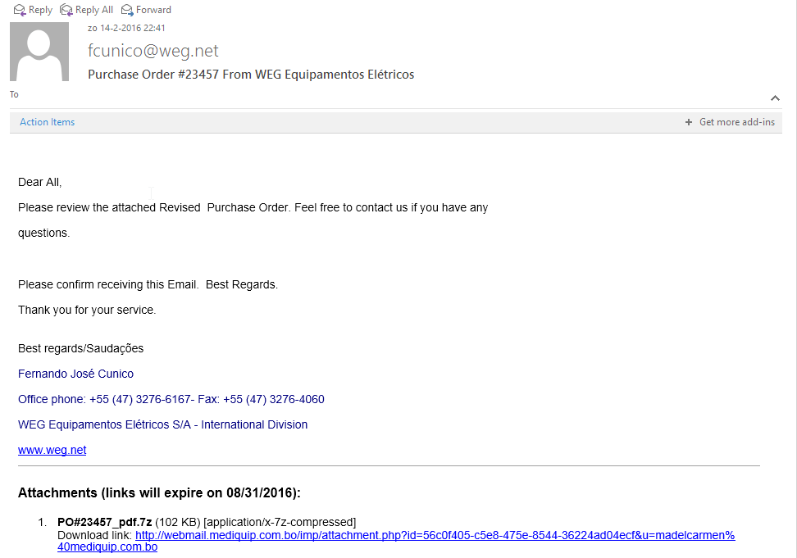Click the second line of download link 40mediquip.com.bo
797x558 pixels.
(107, 547)
